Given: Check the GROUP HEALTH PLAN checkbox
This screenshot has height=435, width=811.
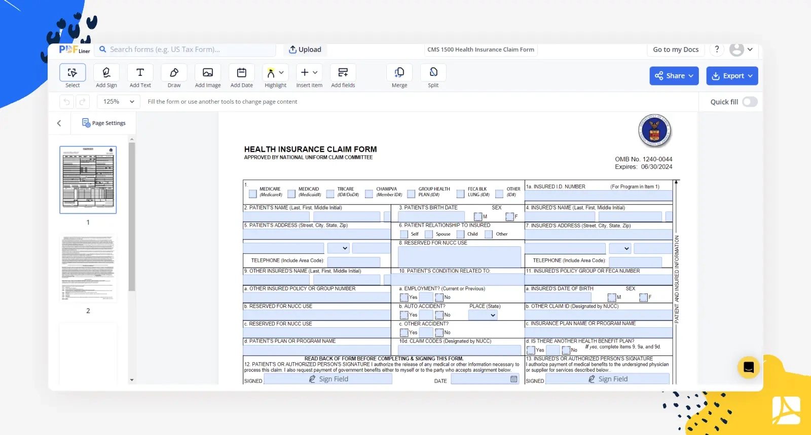Looking at the screenshot, I should pyautogui.click(x=412, y=194).
